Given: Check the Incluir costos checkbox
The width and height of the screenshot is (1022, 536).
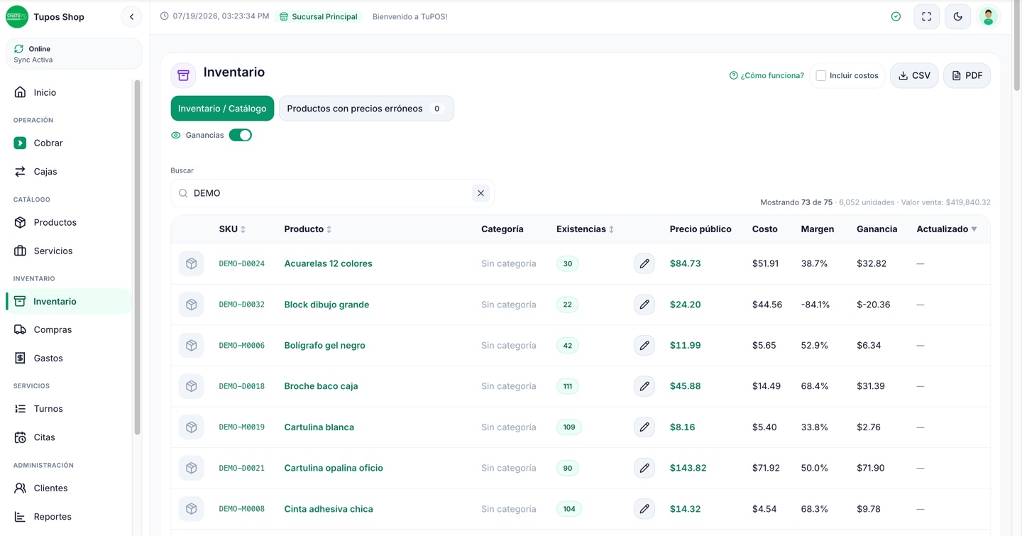Looking at the screenshot, I should pos(821,75).
